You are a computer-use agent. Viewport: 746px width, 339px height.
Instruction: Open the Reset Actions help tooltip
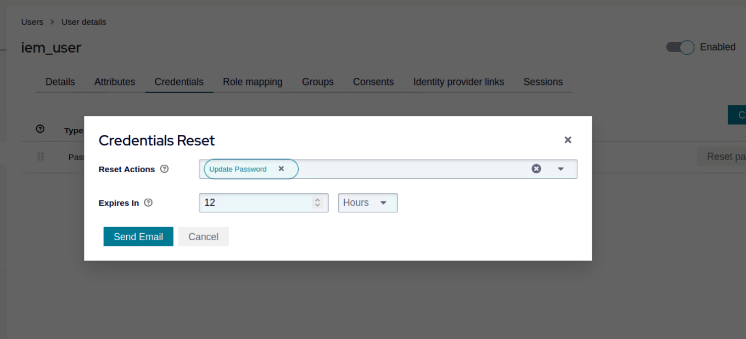point(164,169)
